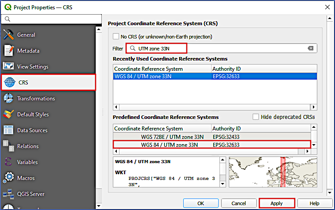The image size is (335, 210).
Task: Clear the Filter text with the X icon
Action: tap(311, 48)
